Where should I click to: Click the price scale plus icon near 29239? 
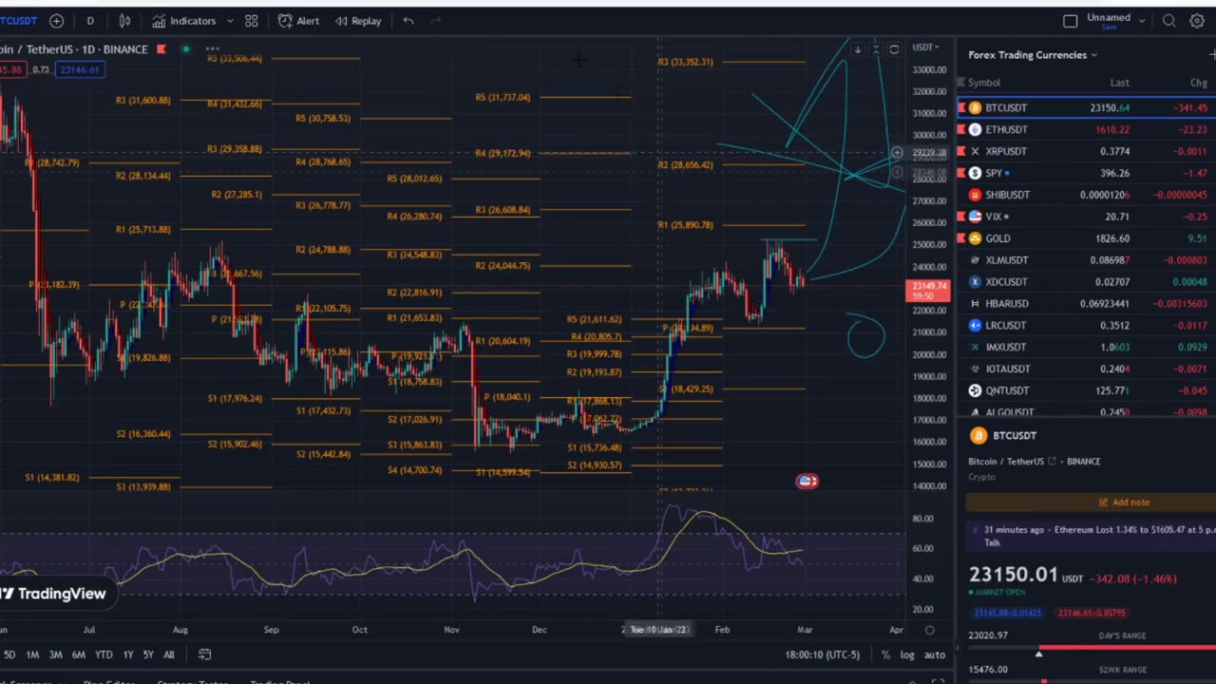pos(896,153)
